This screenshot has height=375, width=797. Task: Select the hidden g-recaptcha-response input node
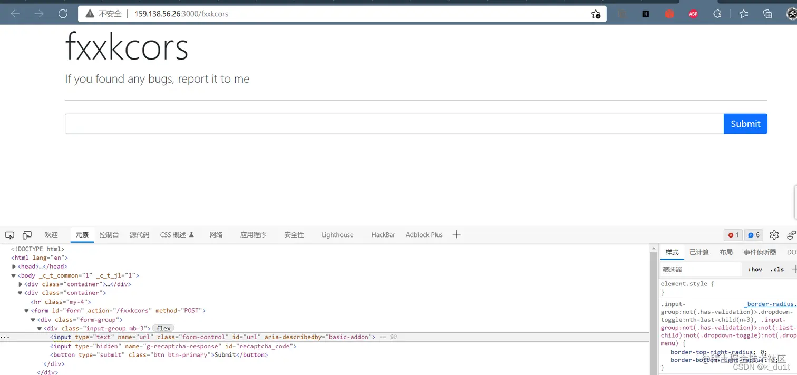pyautogui.click(x=173, y=346)
